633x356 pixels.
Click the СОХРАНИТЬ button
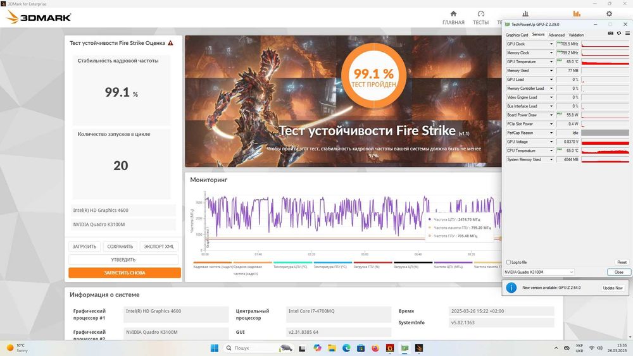(120, 247)
